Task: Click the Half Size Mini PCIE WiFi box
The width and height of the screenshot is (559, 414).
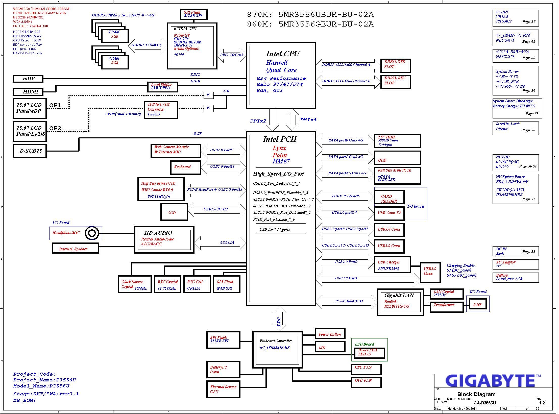Action: tap(161, 189)
